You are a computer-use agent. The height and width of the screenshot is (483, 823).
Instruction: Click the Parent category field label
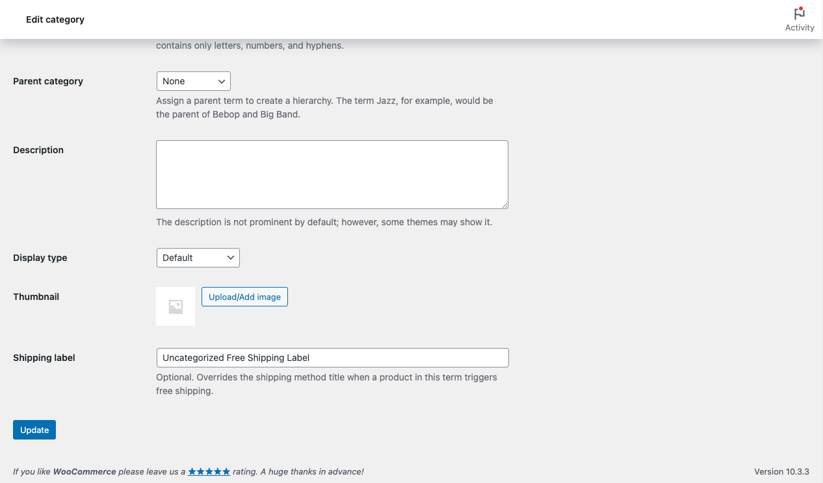(48, 81)
